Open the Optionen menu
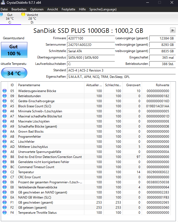Image resolution: width=178 pixels, height=222 pixels. (37, 9)
